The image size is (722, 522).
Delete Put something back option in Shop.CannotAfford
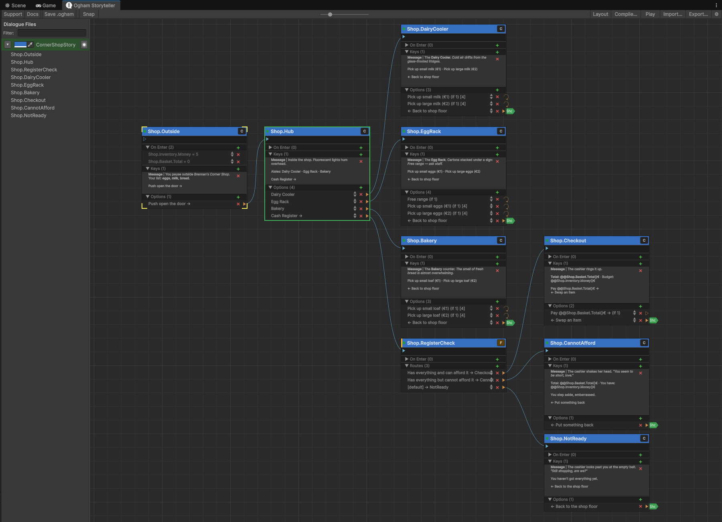[x=641, y=425]
